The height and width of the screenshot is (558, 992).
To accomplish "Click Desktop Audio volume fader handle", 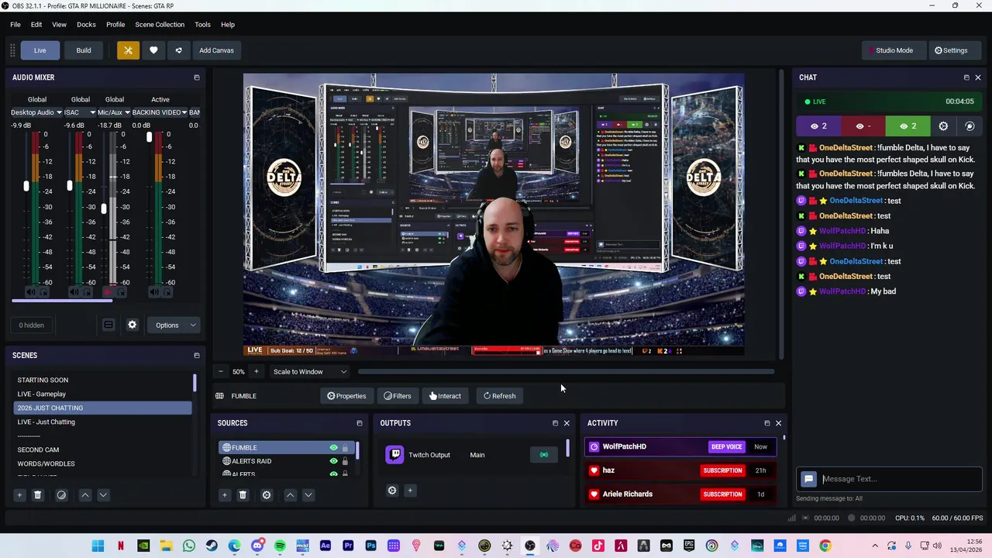I will (26, 186).
